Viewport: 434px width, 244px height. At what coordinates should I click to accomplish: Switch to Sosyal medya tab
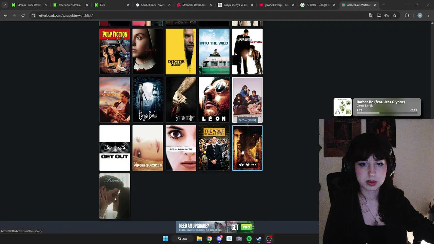click(236, 5)
